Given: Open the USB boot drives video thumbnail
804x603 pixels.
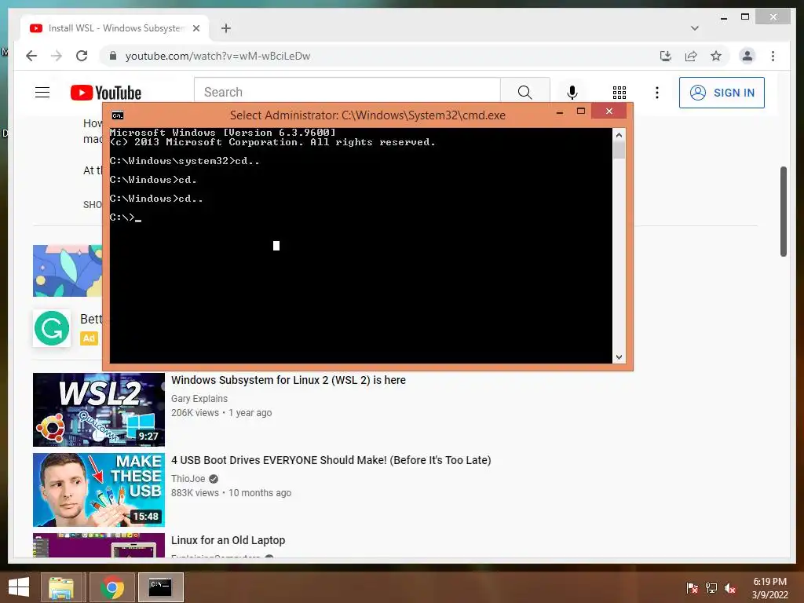Looking at the screenshot, I should point(98,490).
